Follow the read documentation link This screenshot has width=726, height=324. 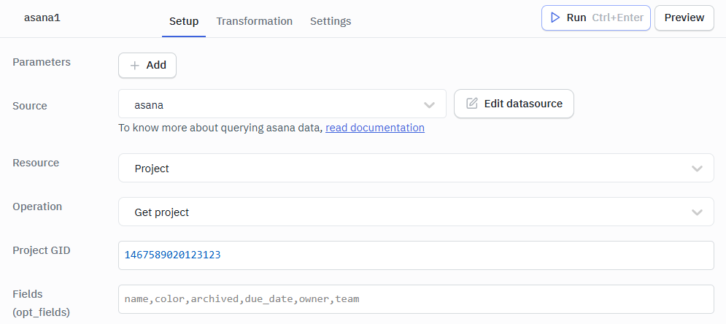coord(375,128)
